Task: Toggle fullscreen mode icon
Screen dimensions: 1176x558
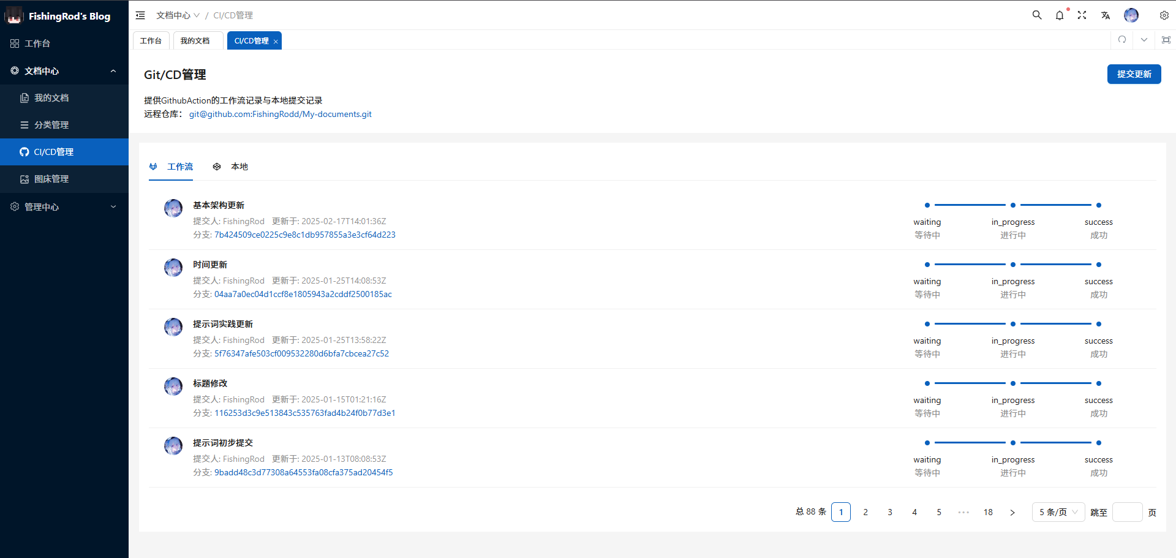Action: pos(1082,15)
